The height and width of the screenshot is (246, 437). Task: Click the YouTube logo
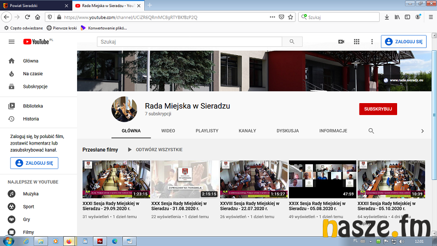pyautogui.click(x=37, y=41)
